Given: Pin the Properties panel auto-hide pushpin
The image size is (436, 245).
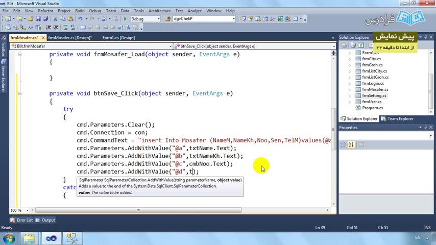Looking at the screenshot, I should [425, 128].
